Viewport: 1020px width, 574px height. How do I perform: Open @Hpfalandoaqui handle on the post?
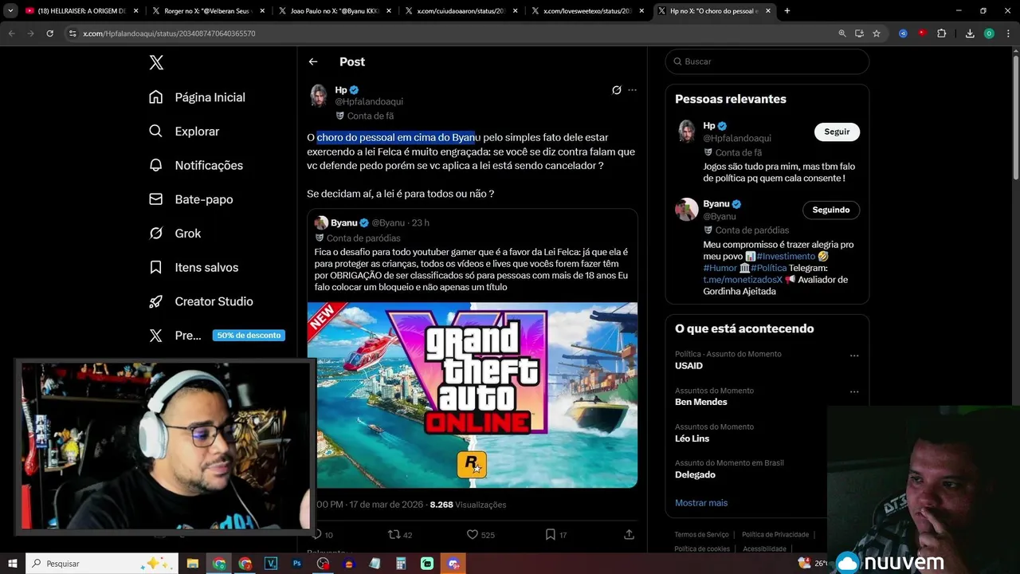point(369,102)
